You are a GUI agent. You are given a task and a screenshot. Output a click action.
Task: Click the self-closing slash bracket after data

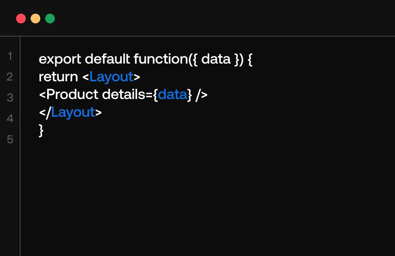coord(202,95)
